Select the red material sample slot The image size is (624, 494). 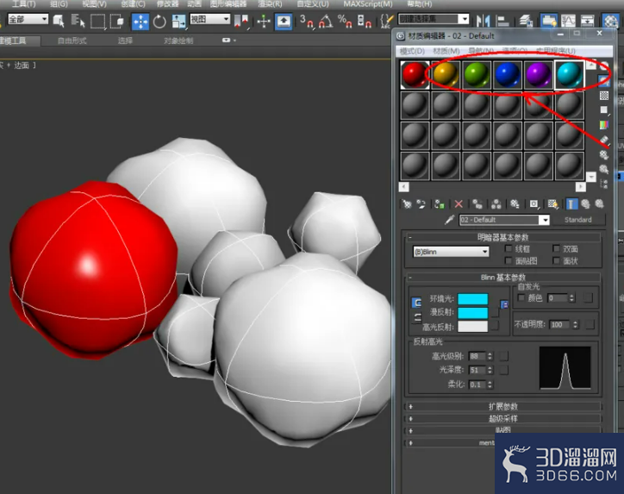click(x=415, y=74)
